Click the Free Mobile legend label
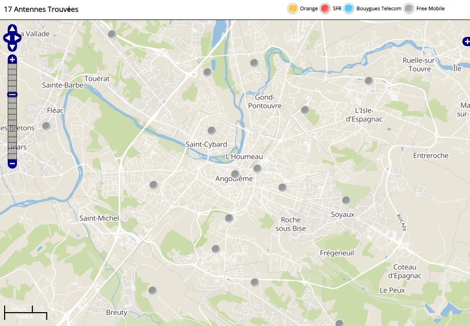Screen dimensions: 470x326 [430, 9]
